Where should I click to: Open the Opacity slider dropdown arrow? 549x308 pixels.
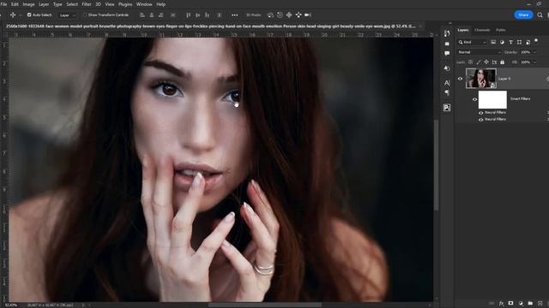click(x=534, y=52)
